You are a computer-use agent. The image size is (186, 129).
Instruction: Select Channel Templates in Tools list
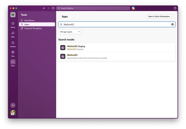[x=33, y=28]
